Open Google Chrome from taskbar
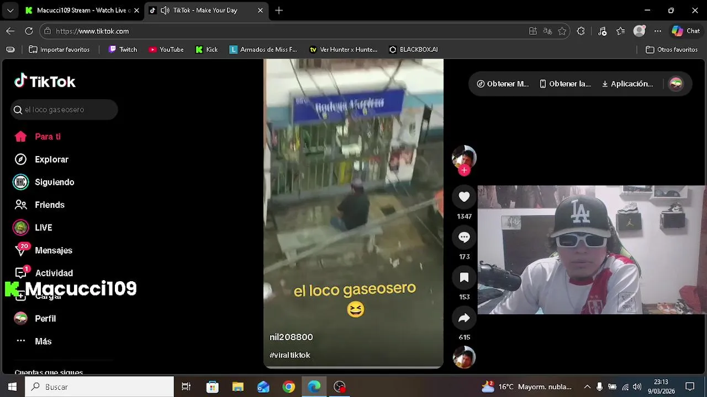707x397 pixels. (x=289, y=387)
